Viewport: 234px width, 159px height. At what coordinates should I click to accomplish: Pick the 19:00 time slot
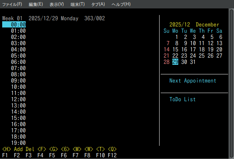pos(18,143)
